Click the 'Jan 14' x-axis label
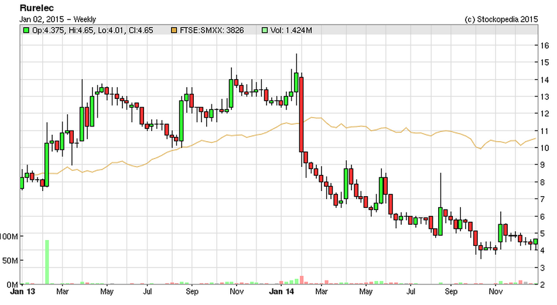Image resolution: width=557 pixels, height=305 pixels. 282,292
